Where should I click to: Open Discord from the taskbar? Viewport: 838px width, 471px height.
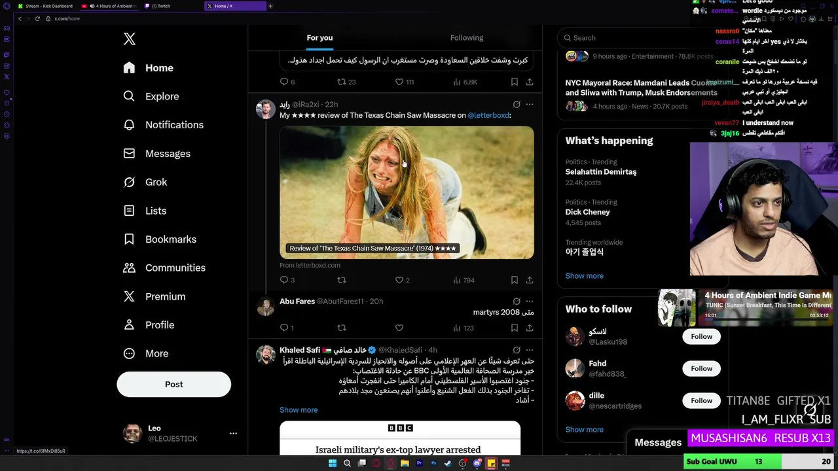click(477, 463)
